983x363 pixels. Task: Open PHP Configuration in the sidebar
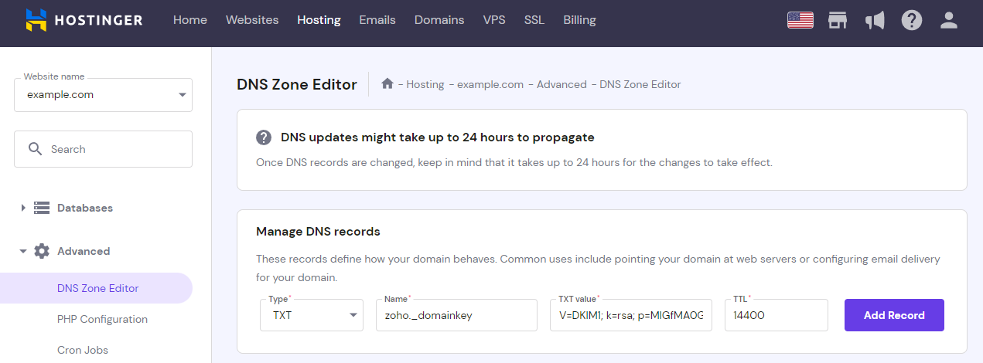102,319
